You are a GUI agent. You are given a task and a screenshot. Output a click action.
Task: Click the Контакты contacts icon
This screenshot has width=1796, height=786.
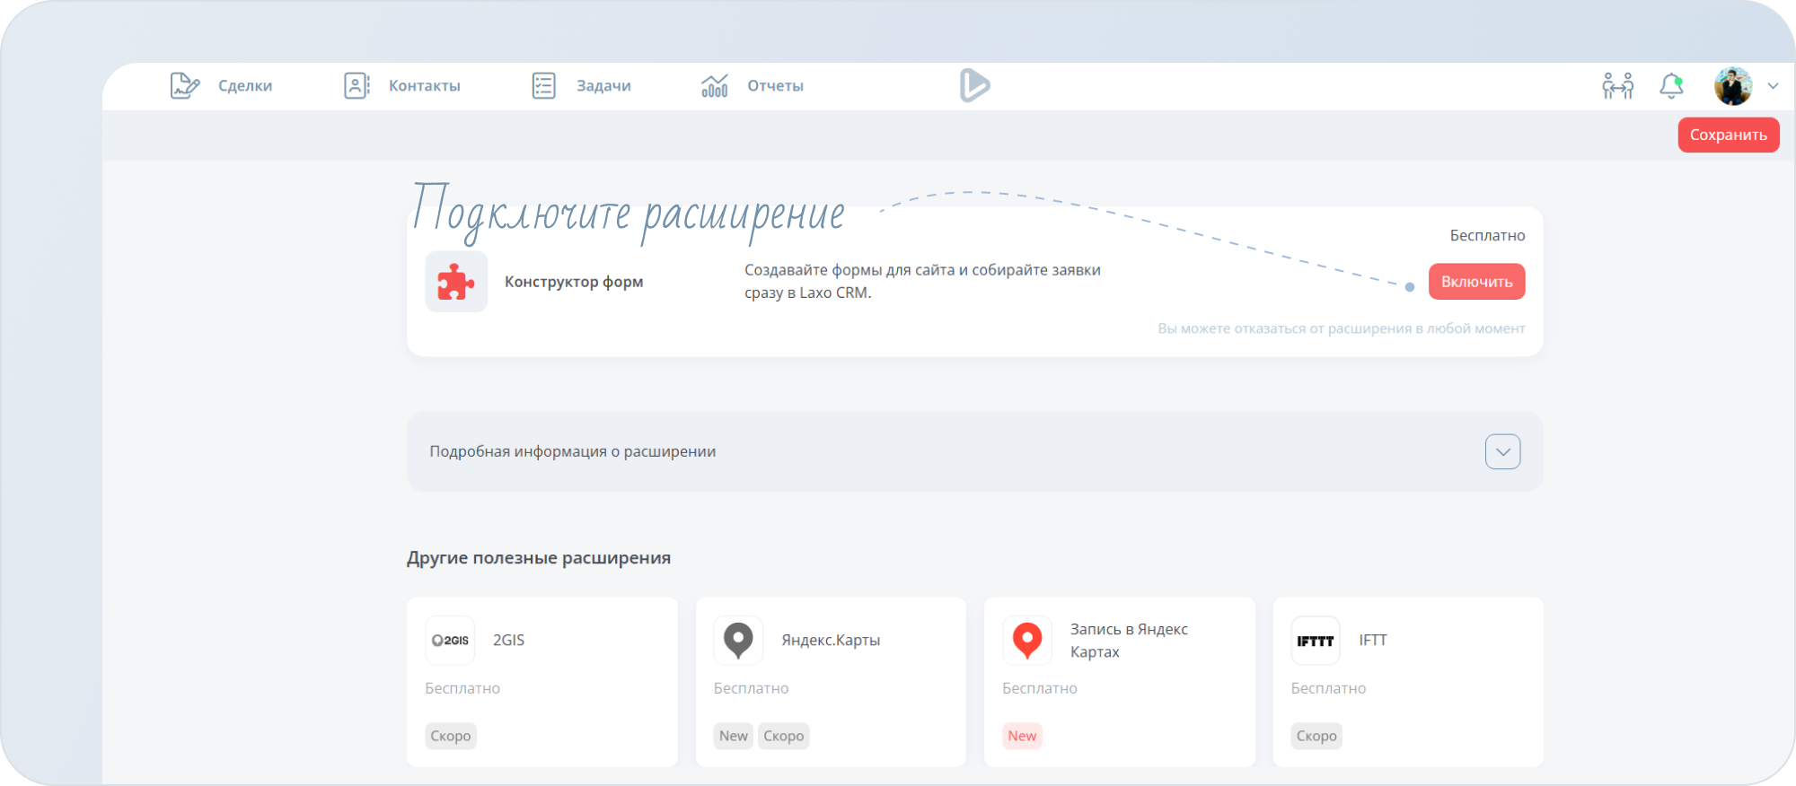pos(357,86)
